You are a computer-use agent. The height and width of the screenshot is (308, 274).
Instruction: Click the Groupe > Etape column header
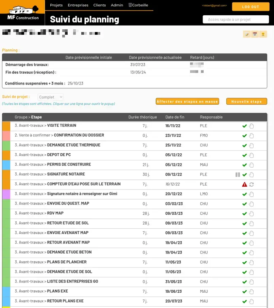(x=28, y=117)
